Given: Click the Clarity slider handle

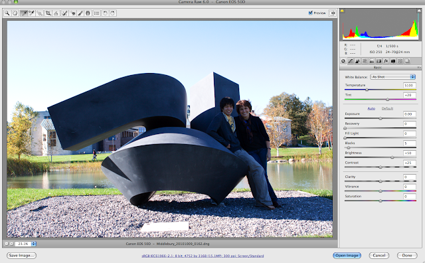Looking at the screenshot, I should click(x=381, y=181).
